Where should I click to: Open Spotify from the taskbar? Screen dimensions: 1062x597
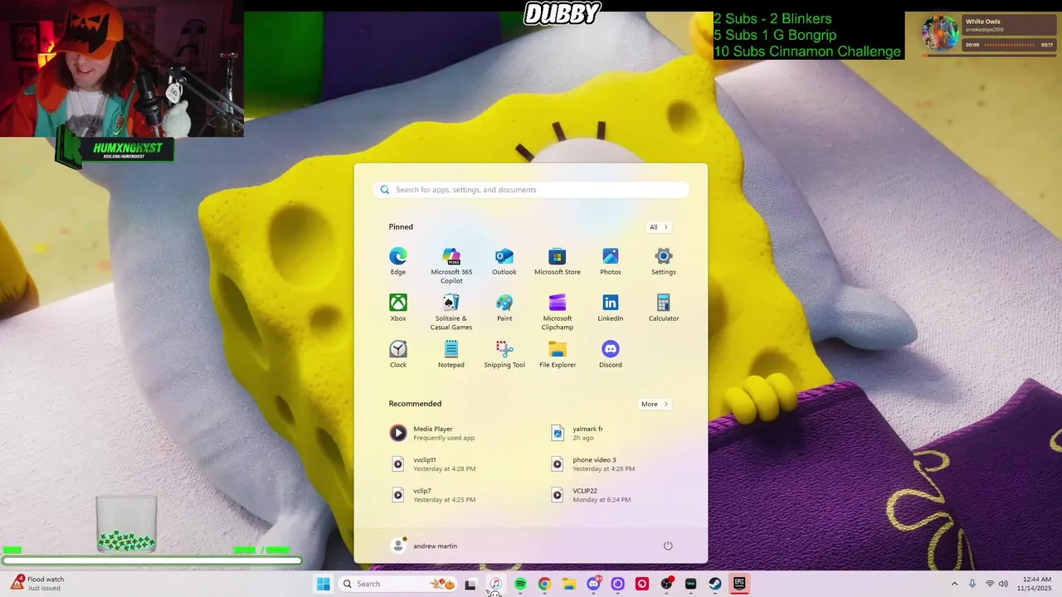pyautogui.click(x=520, y=584)
